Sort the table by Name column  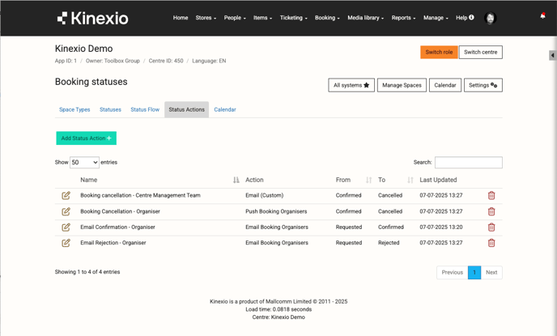click(236, 180)
